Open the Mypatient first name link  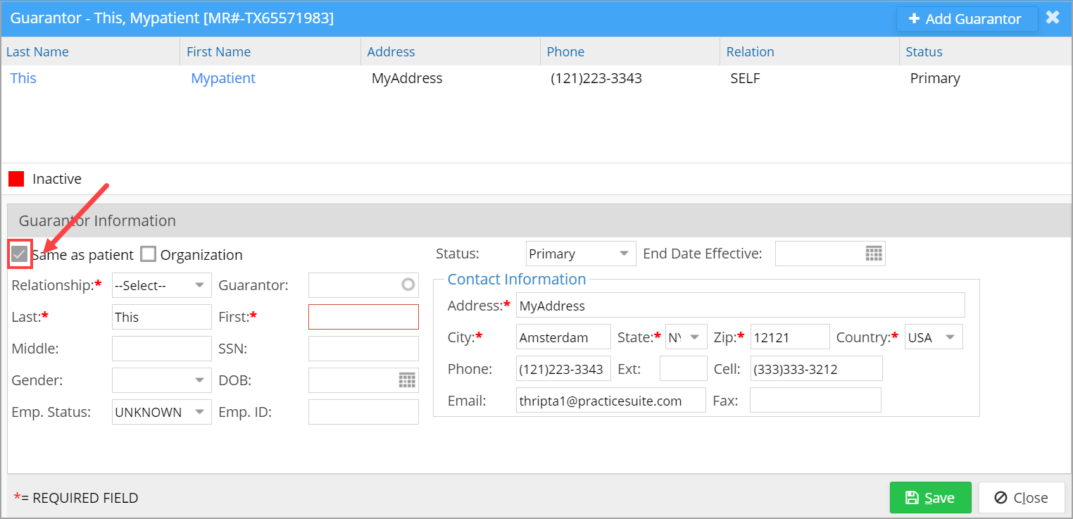coord(223,78)
